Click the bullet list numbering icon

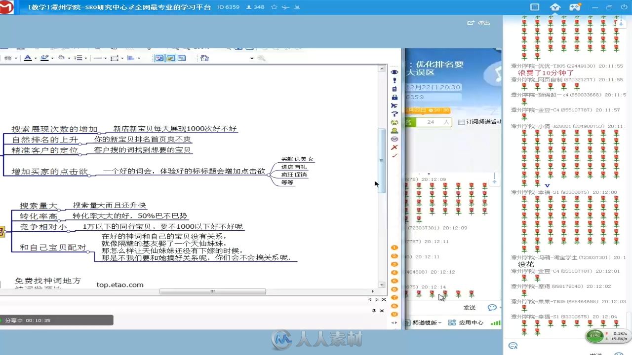(x=78, y=58)
